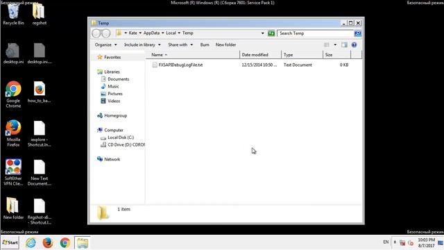Open Explorer help icon
Screen dimensions: 444x250
point(354,44)
